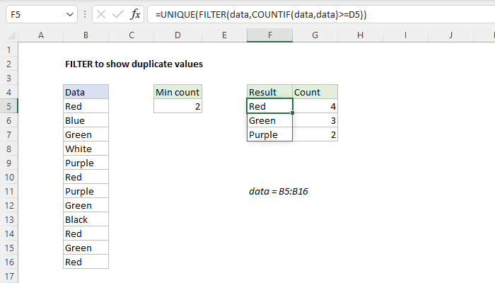Image resolution: width=495 pixels, height=283 pixels.
Task: Click cell containing White in Data column
Action: pos(86,149)
